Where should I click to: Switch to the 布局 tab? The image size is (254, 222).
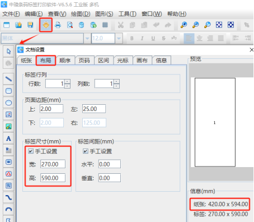(x=46, y=61)
